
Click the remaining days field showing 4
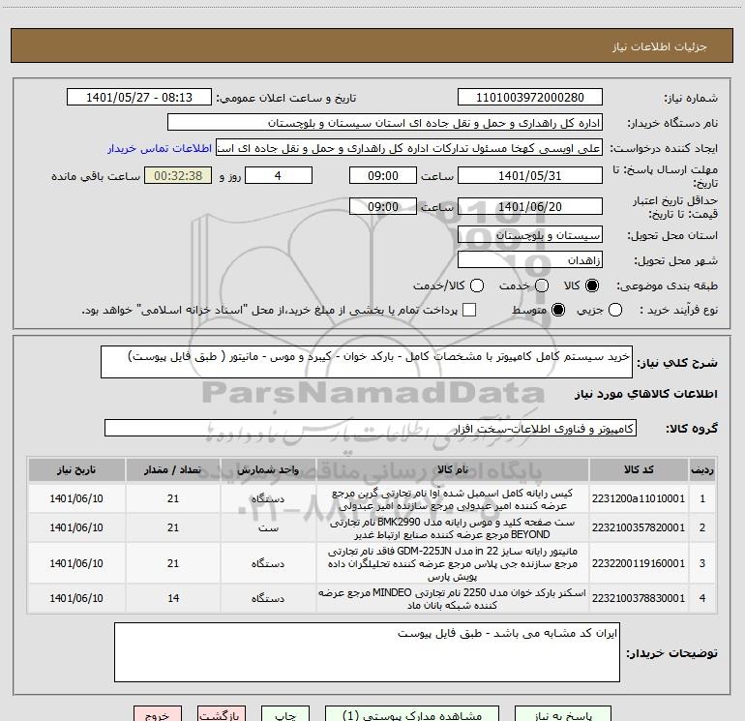point(279,175)
